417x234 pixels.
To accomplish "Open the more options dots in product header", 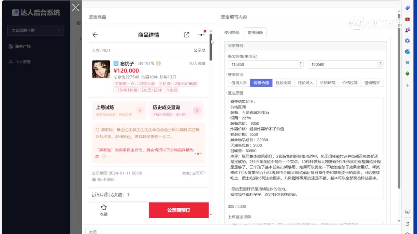I will (x=201, y=34).
